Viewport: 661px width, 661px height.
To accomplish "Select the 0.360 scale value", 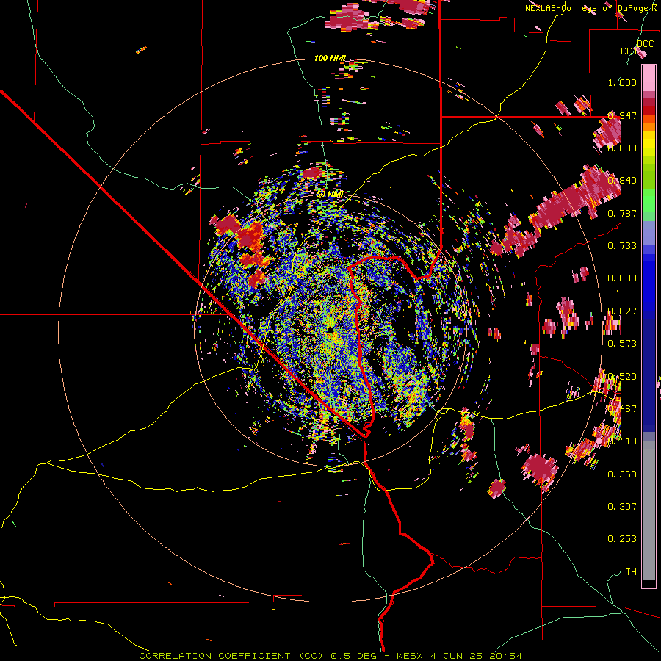I will 622,474.
